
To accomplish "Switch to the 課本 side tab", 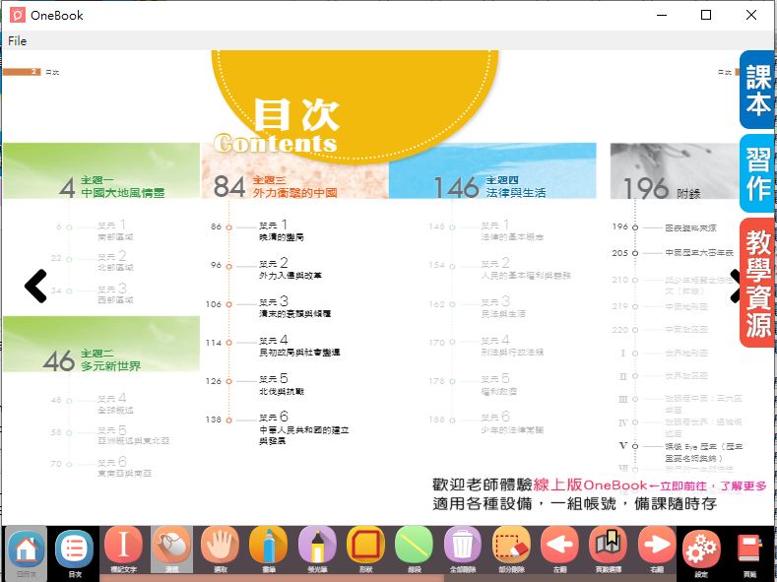I will (757, 92).
